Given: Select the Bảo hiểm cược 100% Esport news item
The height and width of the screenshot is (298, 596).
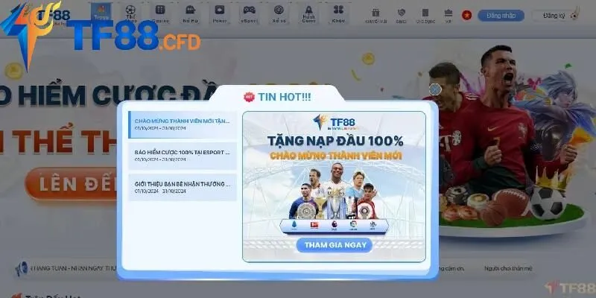Looking at the screenshot, I should coord(183,156).
